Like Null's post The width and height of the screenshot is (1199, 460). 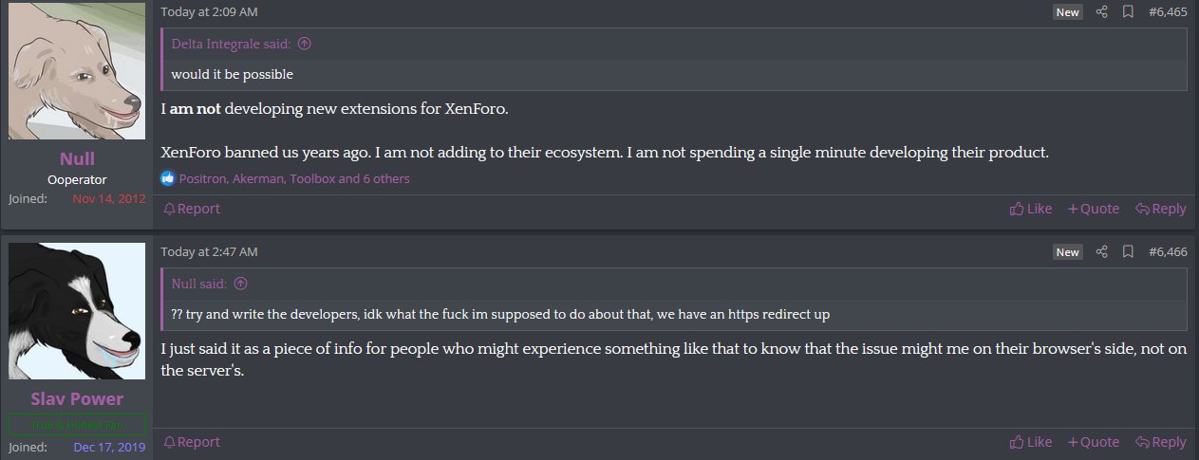pos(1031,209)
